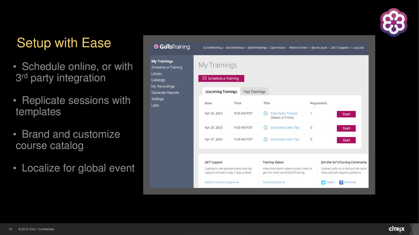Select GoToTraining in the top navigation
The width and height of the screenshot is (419, 235).
(x=257, y=48)
